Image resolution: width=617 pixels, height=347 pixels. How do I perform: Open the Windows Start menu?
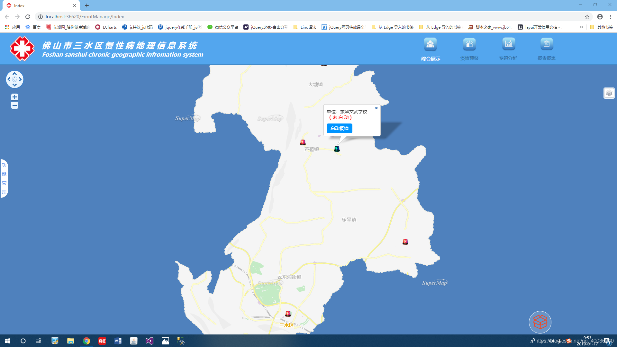pyautogui.click(x=8, y=341)
